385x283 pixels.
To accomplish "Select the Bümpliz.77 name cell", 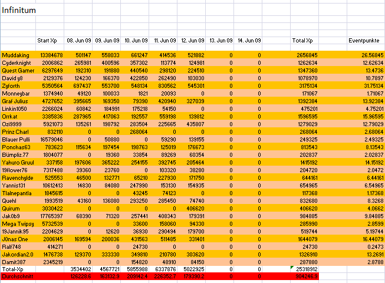I will [18, 155].
